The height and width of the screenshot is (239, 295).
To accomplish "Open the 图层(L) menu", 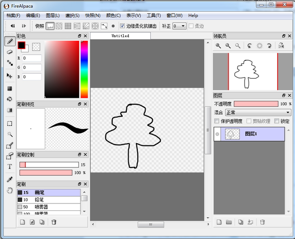I will tap(53, 16).
